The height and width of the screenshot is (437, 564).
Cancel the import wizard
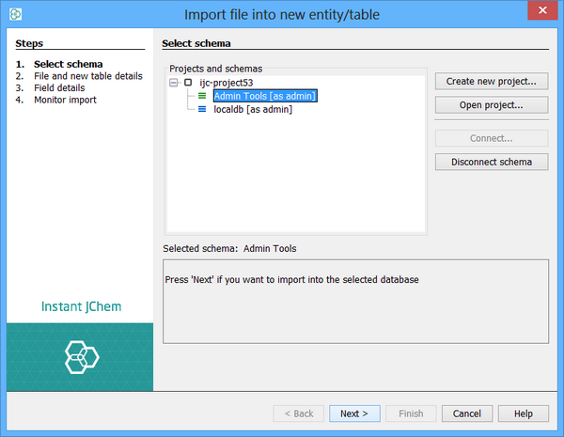coord(467,414)
